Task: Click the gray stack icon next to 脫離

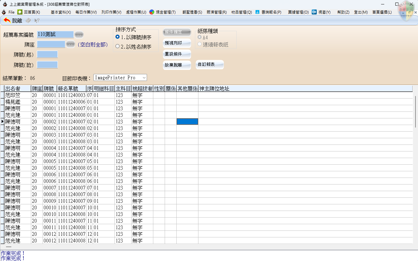Action: coord(28,21)
